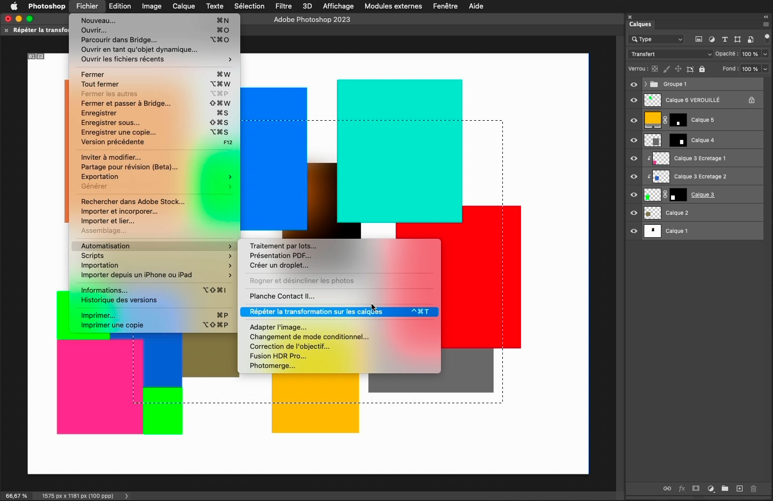
Task: Open the Filtre menu
Action: pyautogui.click(x=283, y=6)
